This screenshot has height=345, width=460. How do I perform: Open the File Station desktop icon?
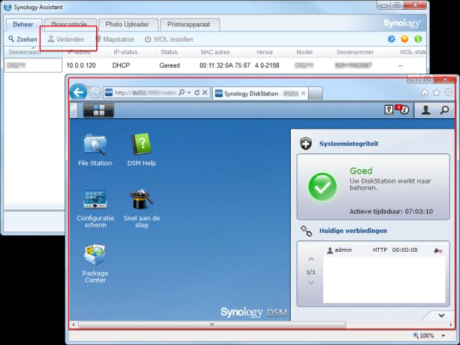[x=95, y=150]
